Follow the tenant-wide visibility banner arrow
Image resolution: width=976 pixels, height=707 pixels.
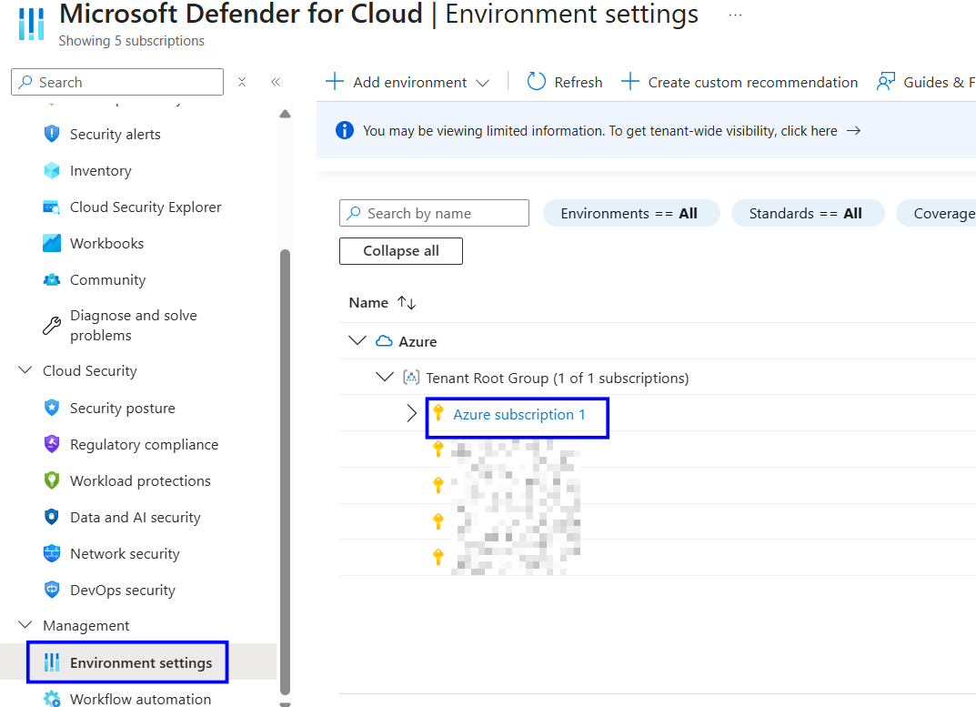coord(854,130)
